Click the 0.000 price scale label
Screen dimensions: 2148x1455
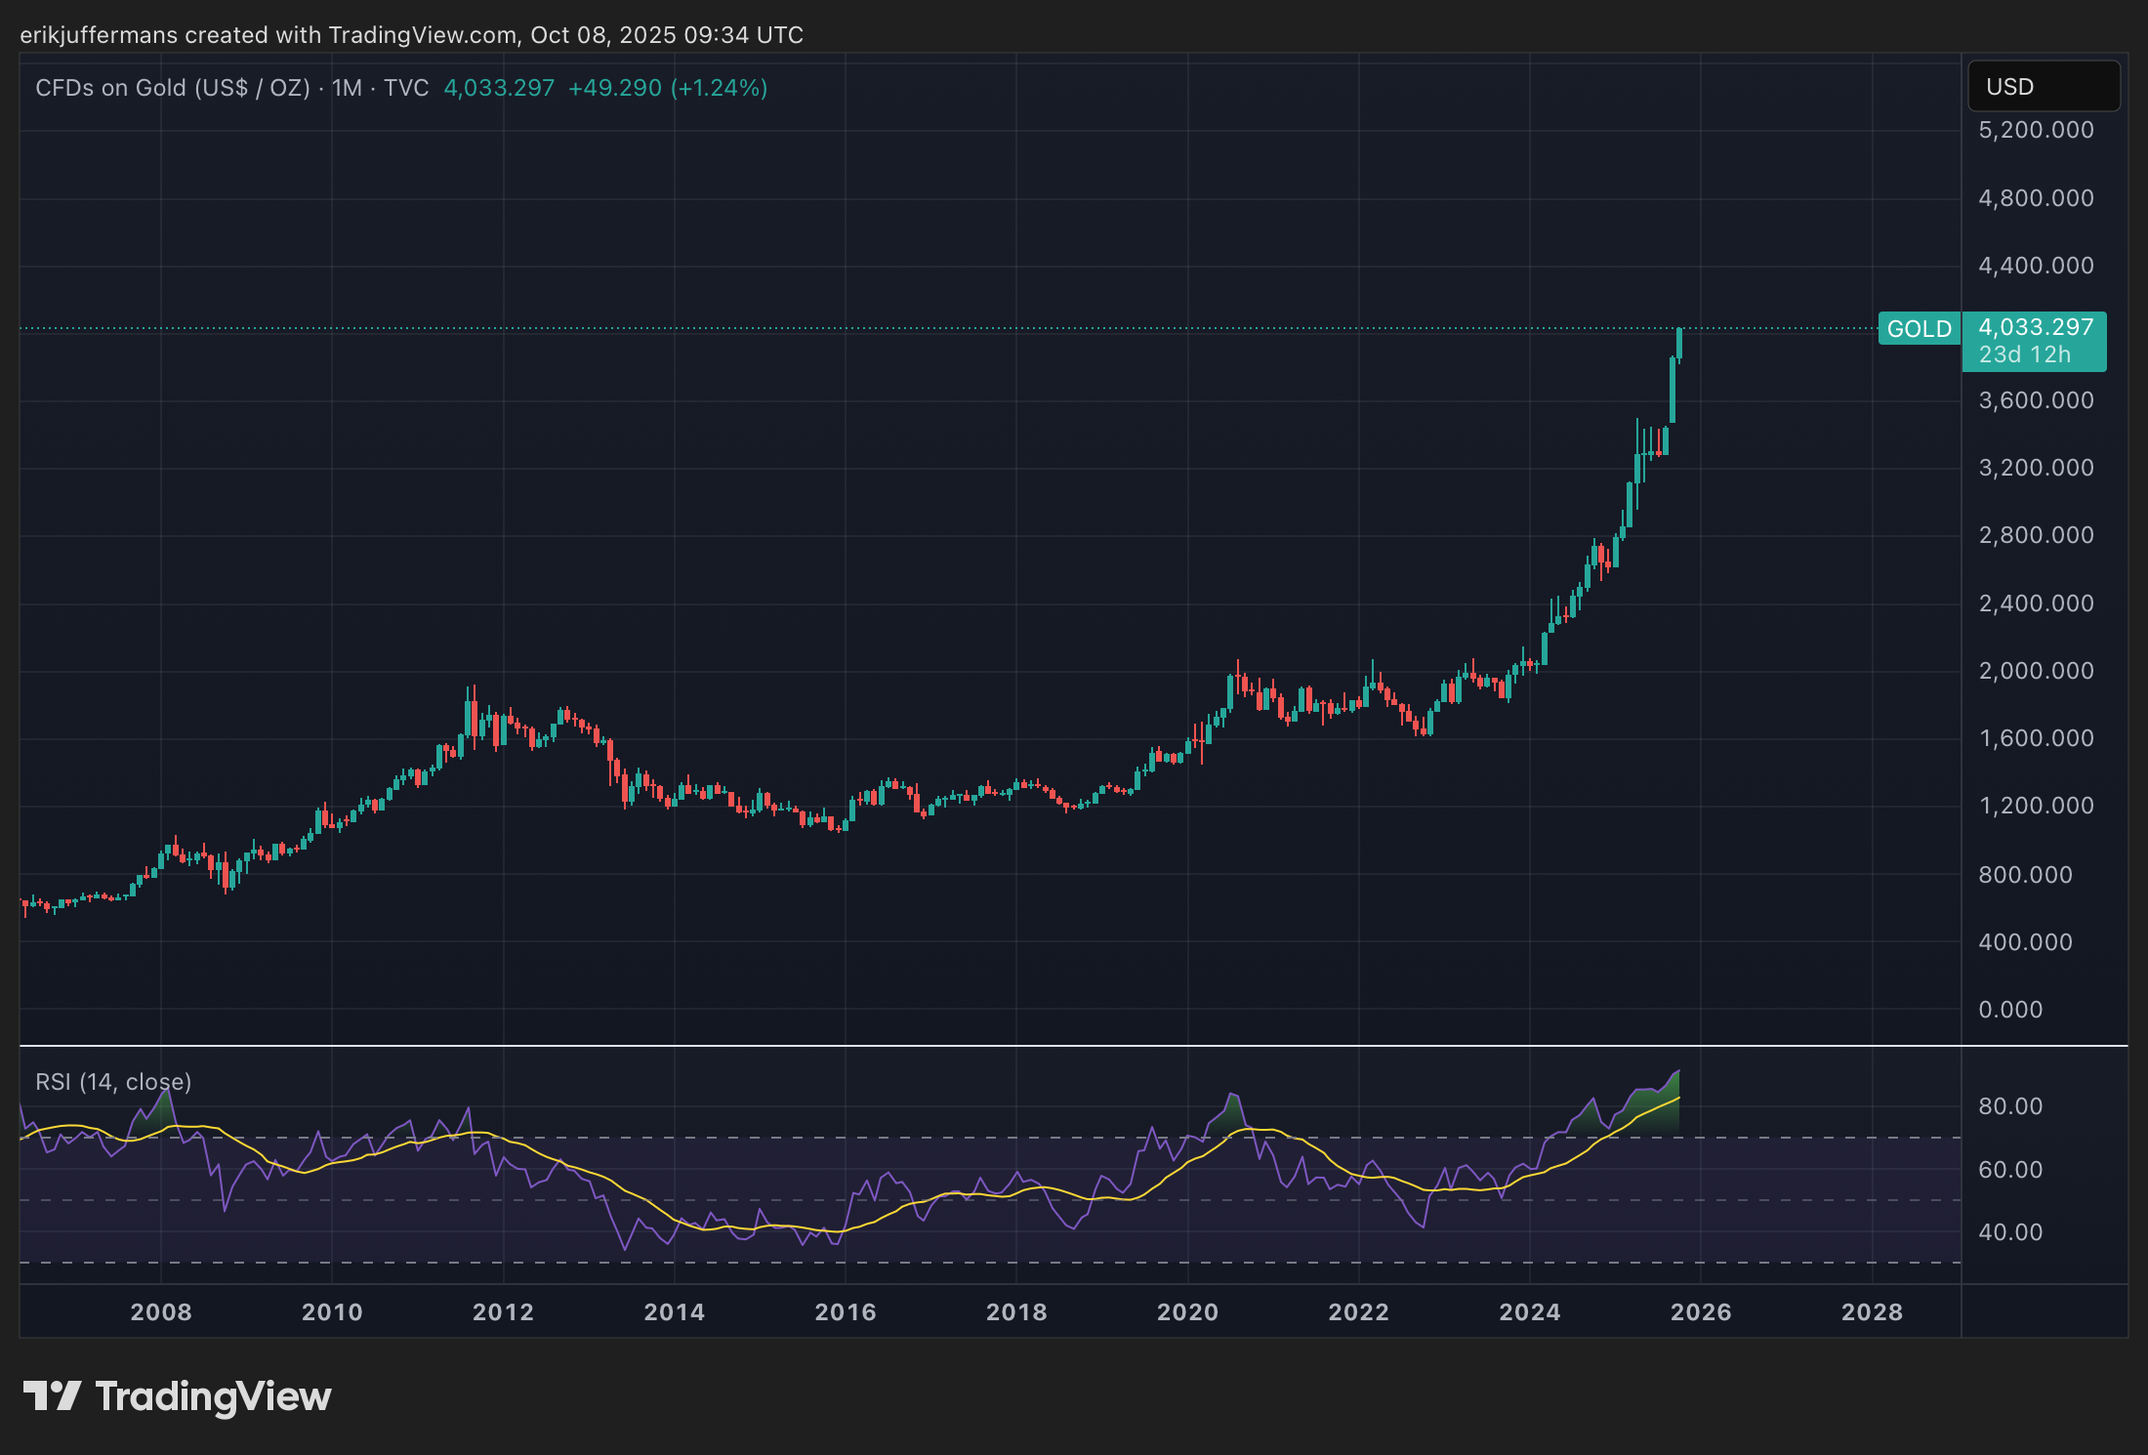point(2009,1010)
